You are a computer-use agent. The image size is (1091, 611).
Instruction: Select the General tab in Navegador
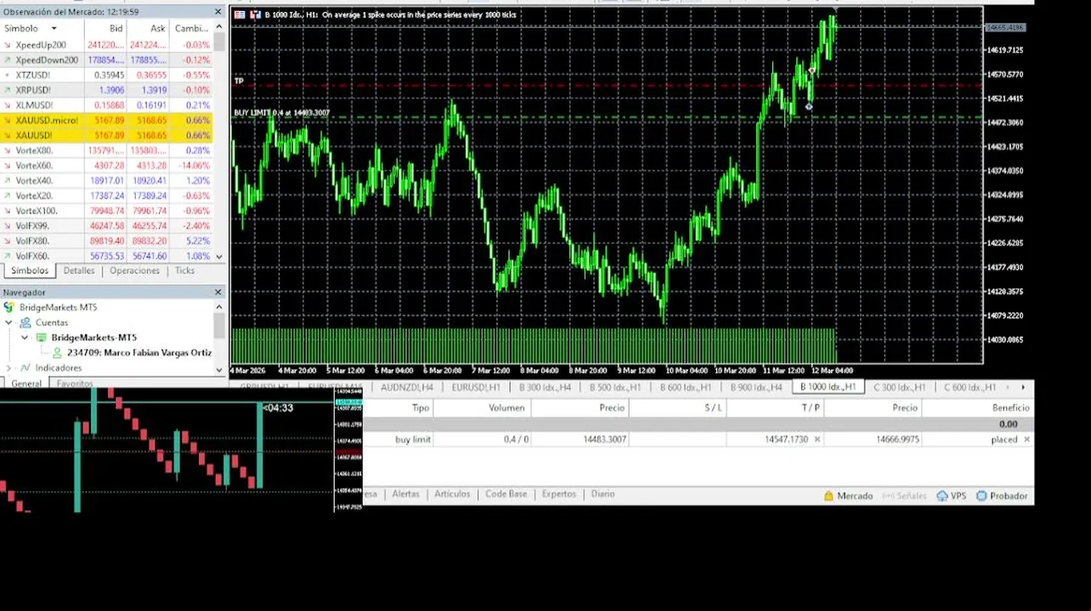26,384
